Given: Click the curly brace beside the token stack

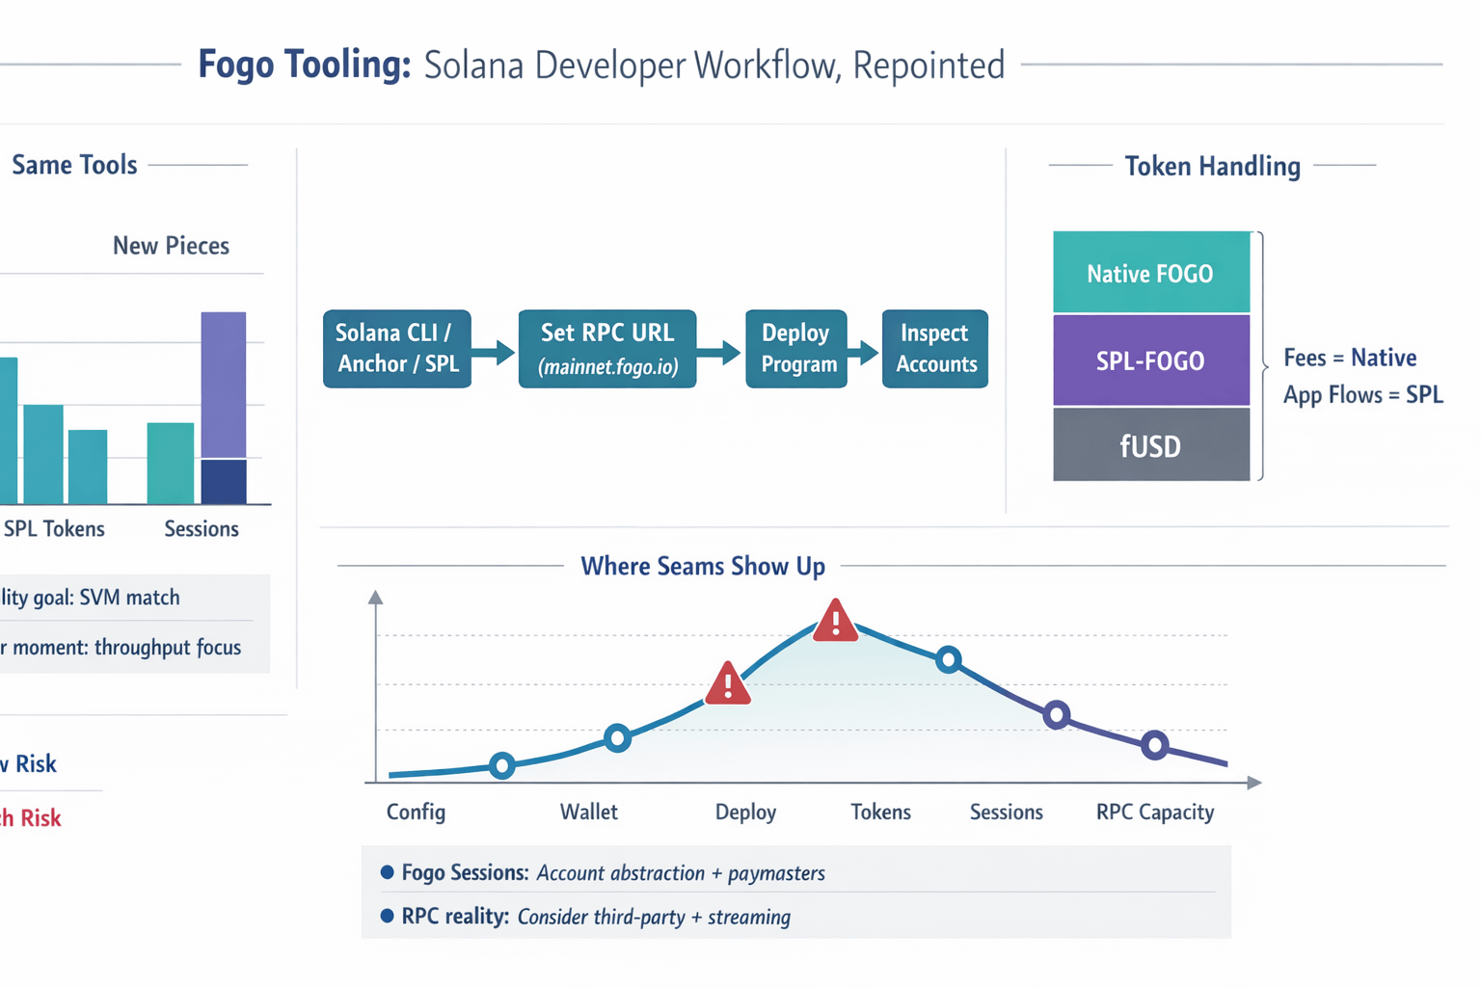Looking at the screenshot, I should [x=1261, y=357].
